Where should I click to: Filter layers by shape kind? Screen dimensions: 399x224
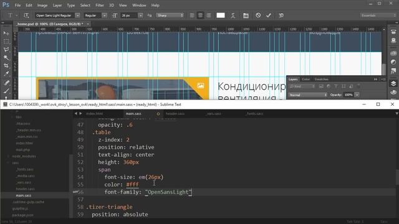[344, 86]
